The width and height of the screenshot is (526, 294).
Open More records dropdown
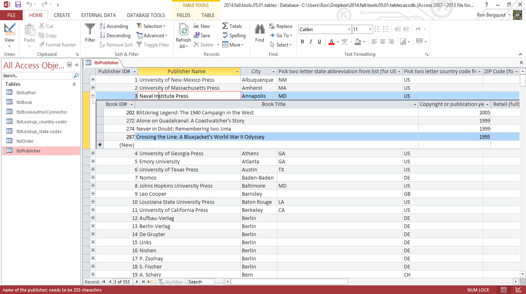pyautogui.click(x=233, y=45)
